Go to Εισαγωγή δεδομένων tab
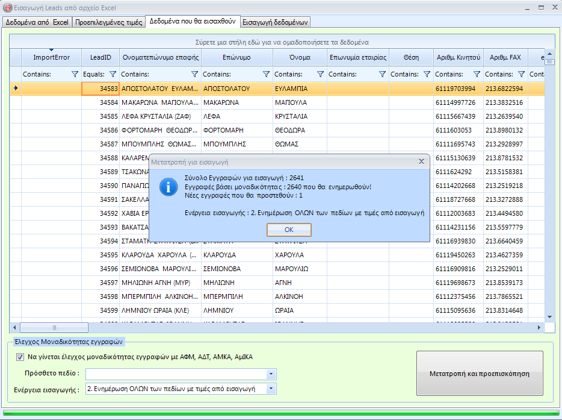 pos(275,22)
